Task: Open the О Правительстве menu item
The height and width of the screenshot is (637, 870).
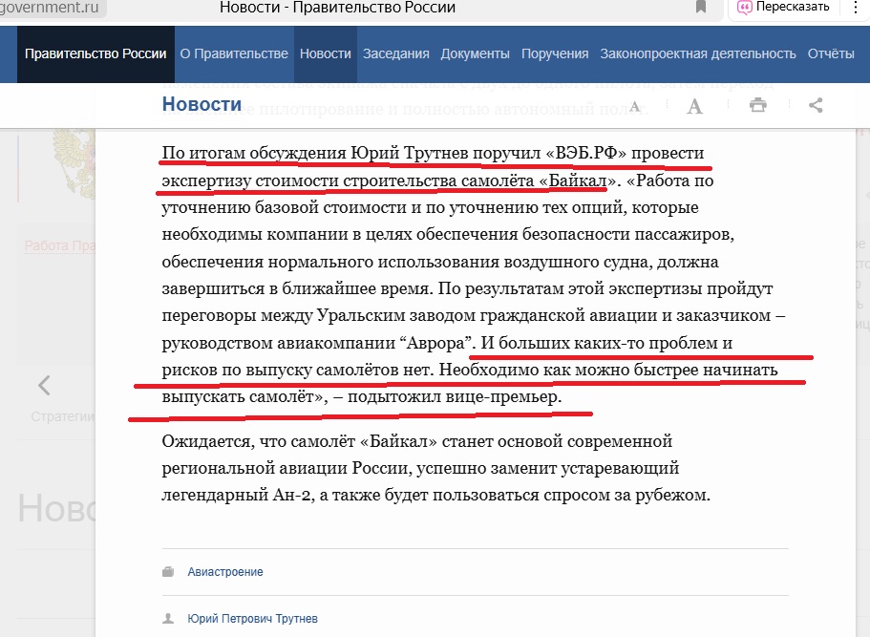Action: click(x=234, y=53)
